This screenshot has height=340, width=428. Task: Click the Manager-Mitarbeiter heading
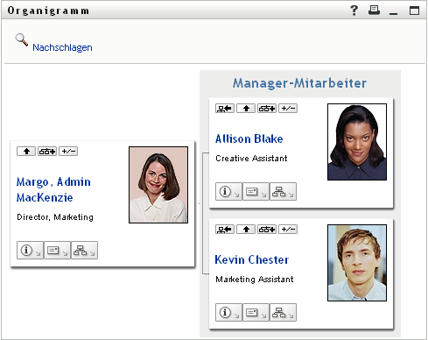pyautogui.click(x=299, y=83)
